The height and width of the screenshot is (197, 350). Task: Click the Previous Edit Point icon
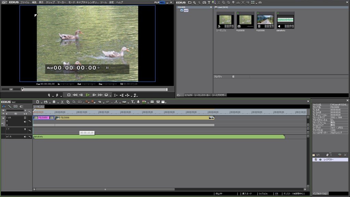click(x=116, y=95)
